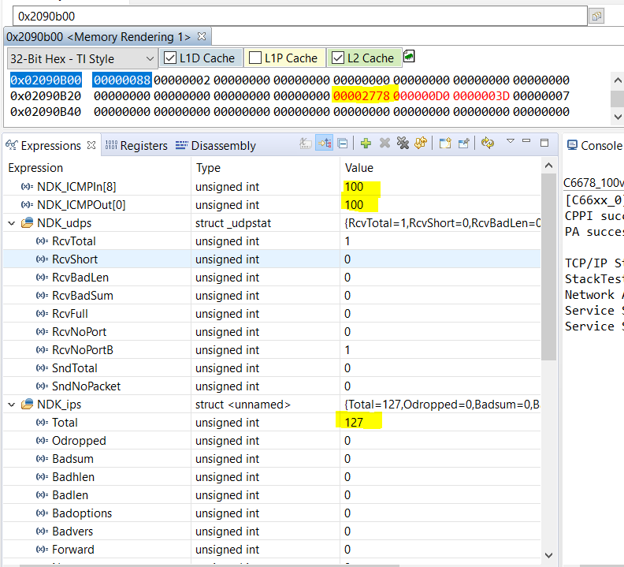Click the NDK_udps struct folder icon
624x567 pixels.
pos(27,222)
